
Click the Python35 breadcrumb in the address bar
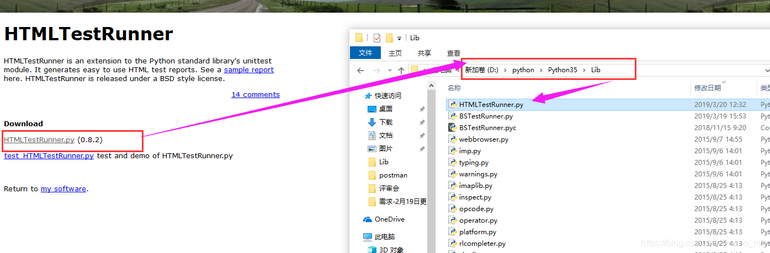[562, 70]
